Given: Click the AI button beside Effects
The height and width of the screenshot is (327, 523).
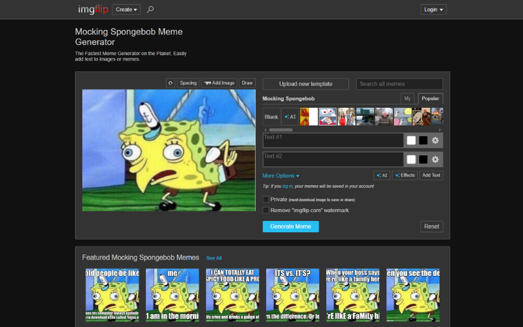Looking at the screenshot, I should tap(382, 175).
